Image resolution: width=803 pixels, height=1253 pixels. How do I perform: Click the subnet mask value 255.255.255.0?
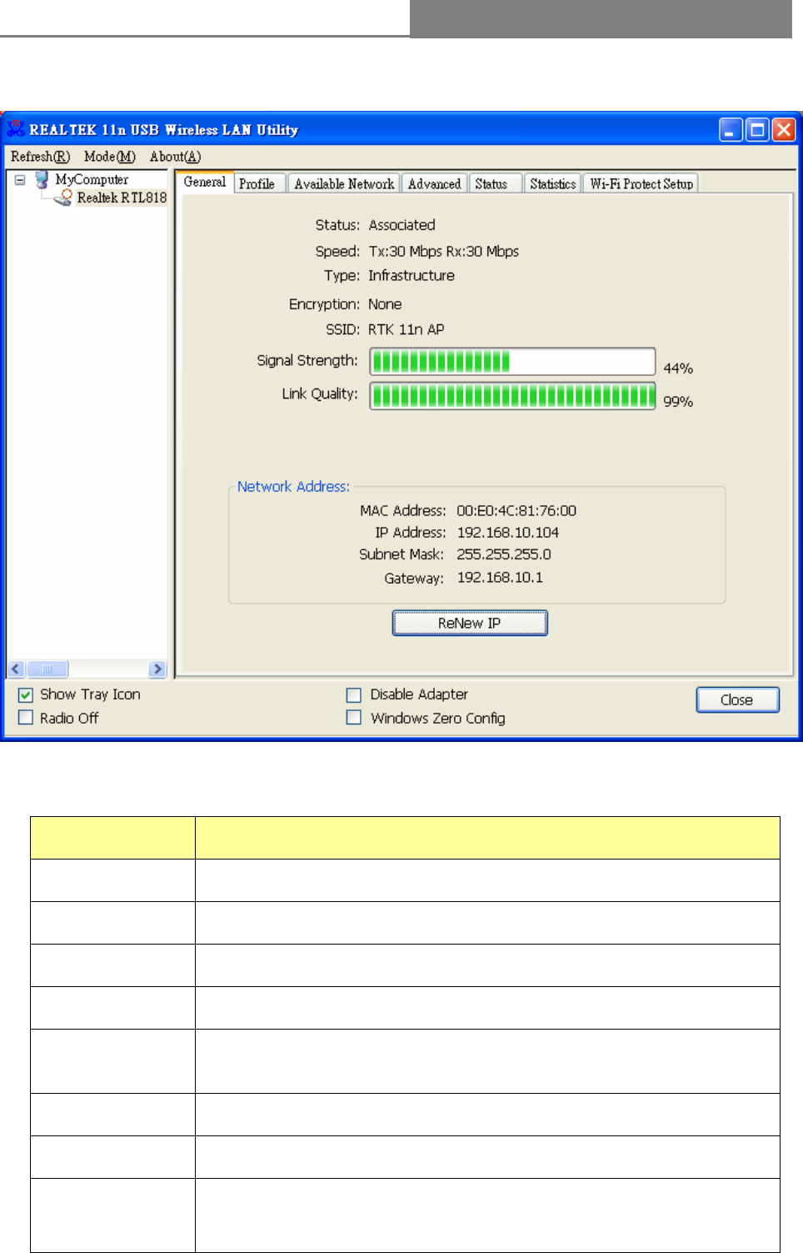point(504,554)
